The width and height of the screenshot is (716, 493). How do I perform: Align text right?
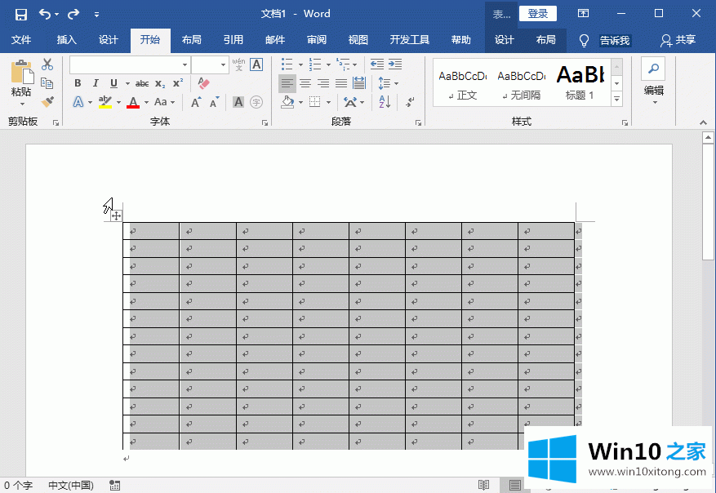tap(323, 83)
